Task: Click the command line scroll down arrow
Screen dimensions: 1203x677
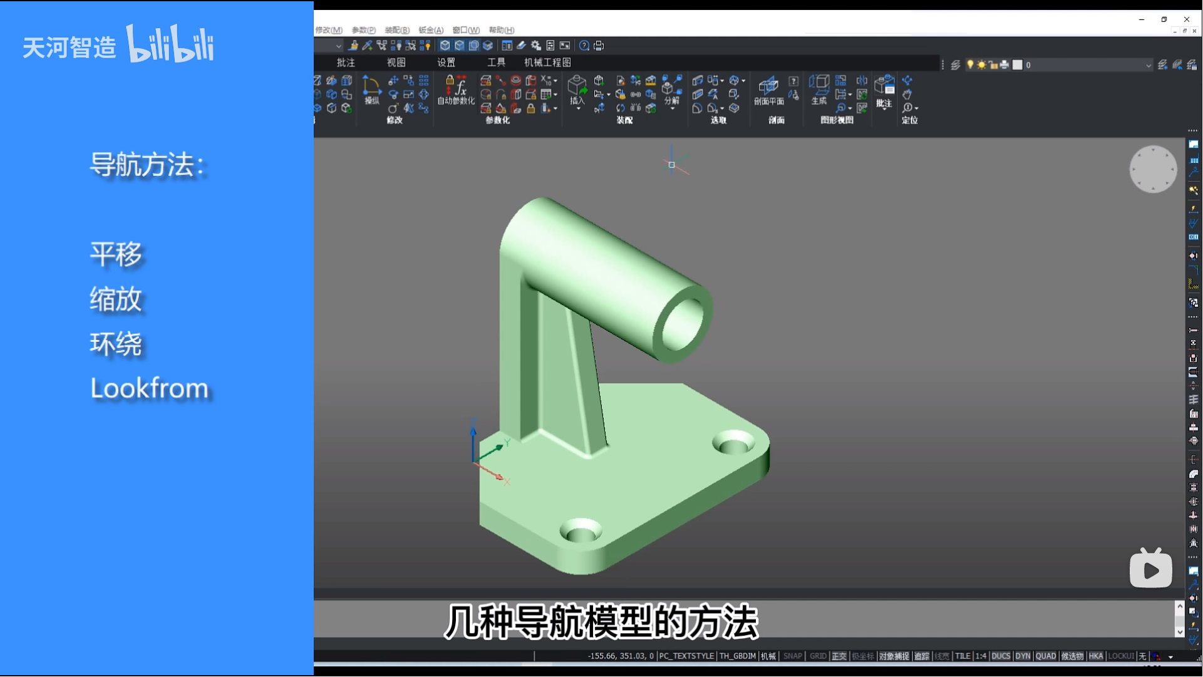Action: point(1180,632)
